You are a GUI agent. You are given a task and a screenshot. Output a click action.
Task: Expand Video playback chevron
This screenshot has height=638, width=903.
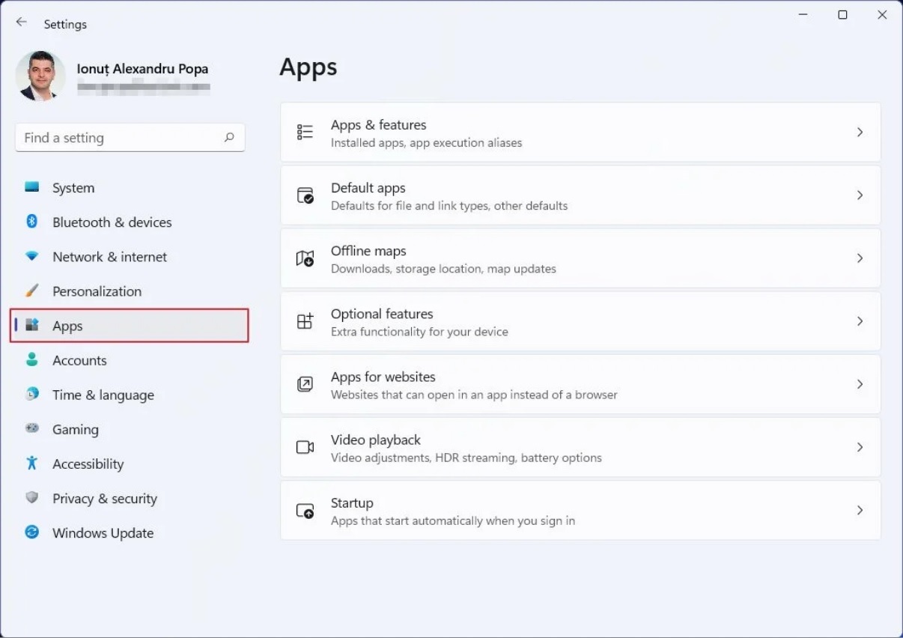(860, 447)
